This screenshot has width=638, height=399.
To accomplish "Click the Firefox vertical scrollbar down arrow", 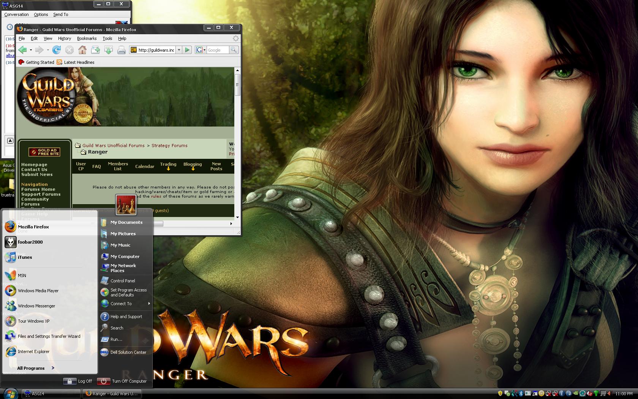I will click(x=237, y=217).
